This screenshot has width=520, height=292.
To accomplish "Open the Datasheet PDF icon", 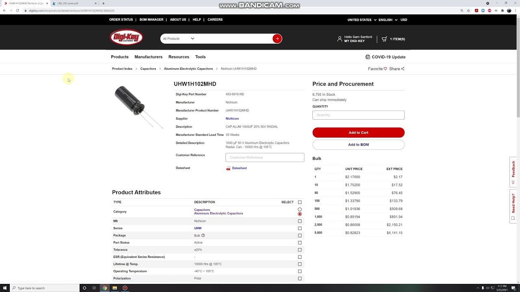I will [228, 168].
